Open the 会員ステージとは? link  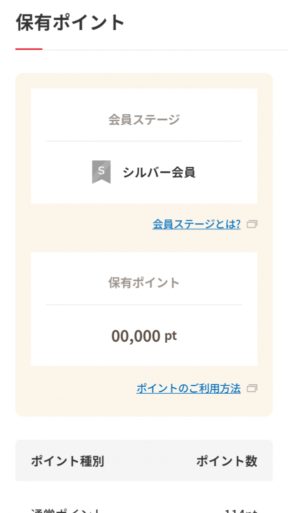tap(196, 224)
